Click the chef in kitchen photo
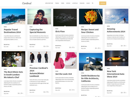 pos(14,59)
